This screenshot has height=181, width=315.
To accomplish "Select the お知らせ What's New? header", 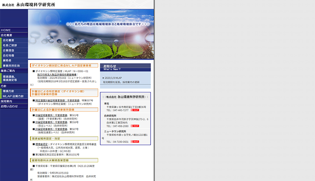I will (x=125, y=67).
